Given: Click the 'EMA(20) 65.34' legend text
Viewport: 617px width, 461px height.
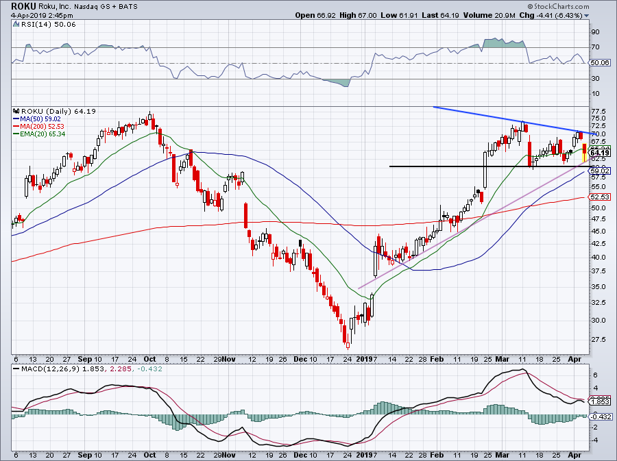Looking at the screenshot, I should coord(43,134).
